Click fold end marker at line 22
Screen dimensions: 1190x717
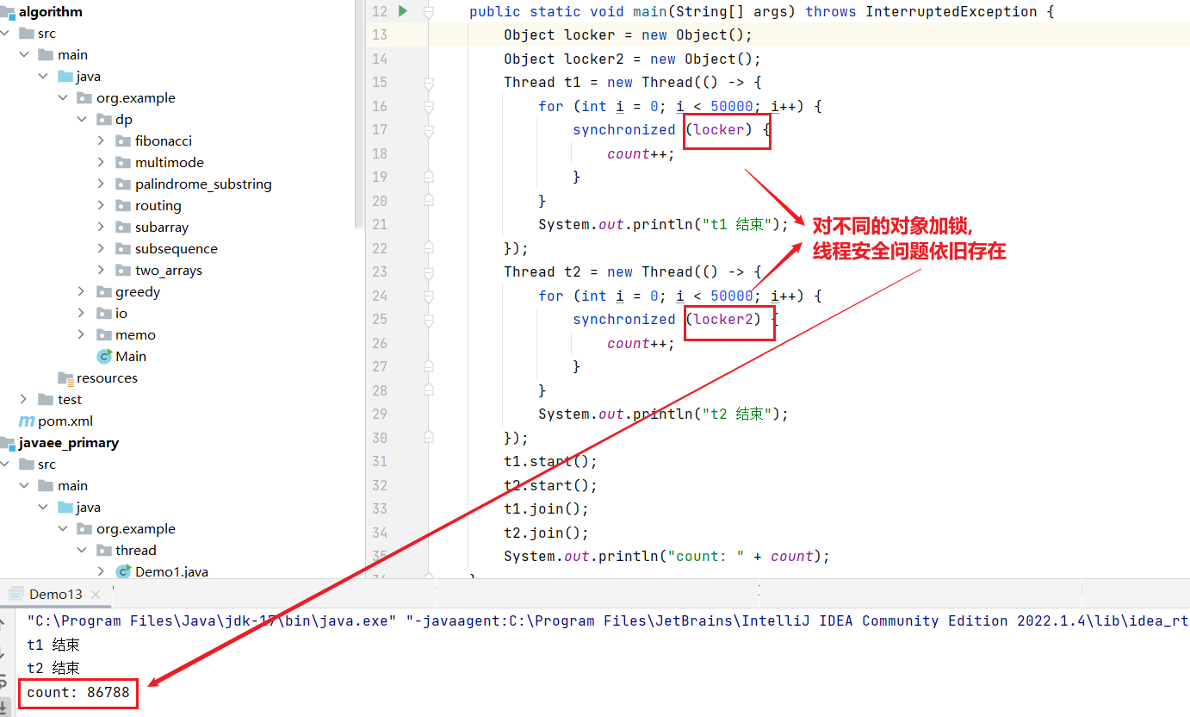(x=428, y=248)
